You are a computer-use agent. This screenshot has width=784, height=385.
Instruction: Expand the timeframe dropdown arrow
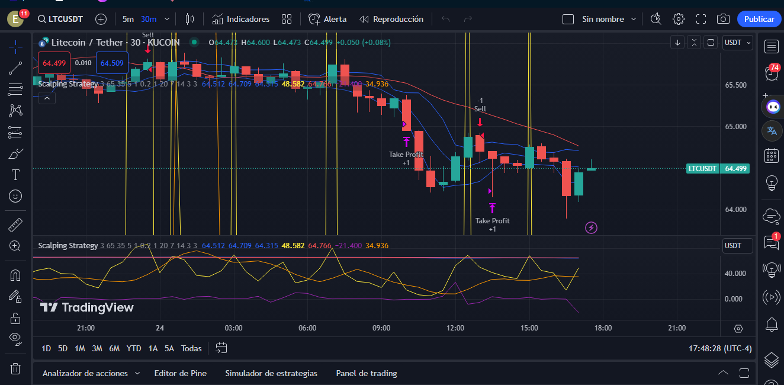[166, 19]
